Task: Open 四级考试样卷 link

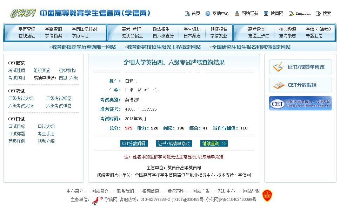Action: coord(59,99)
